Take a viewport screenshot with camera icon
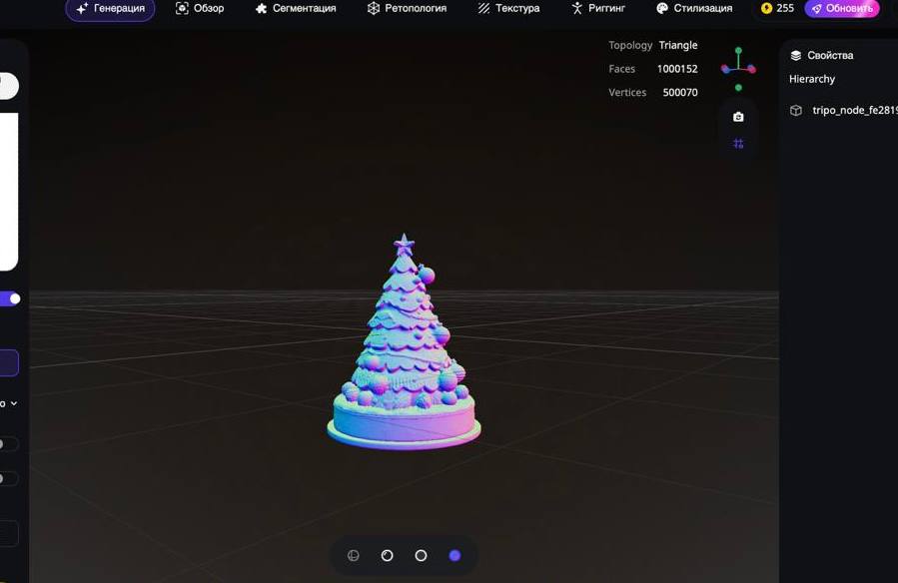 tap(738, 117)
